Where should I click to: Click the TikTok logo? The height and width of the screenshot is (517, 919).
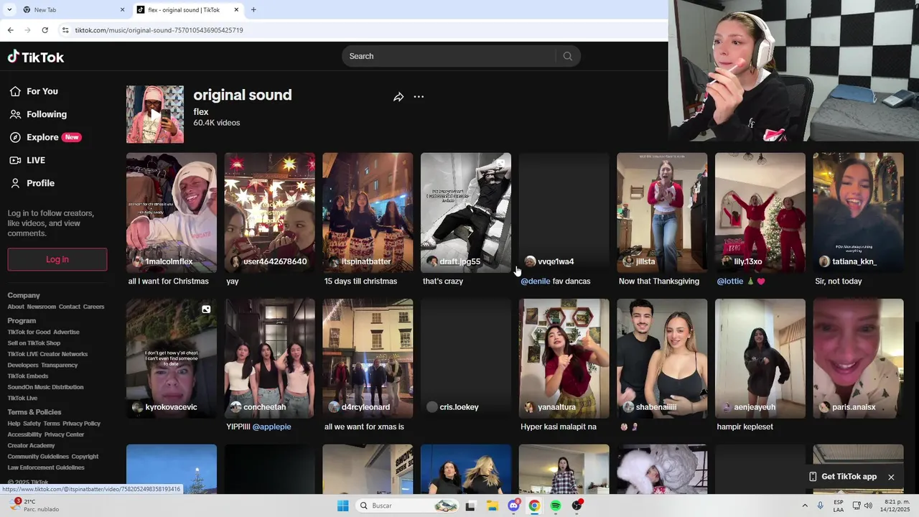click(x=36, y=57)
